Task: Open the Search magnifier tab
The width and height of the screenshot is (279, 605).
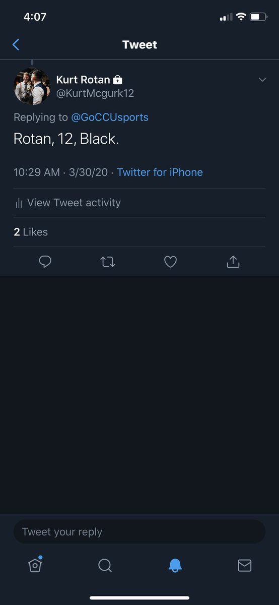Action: click(x=105, y=566)
